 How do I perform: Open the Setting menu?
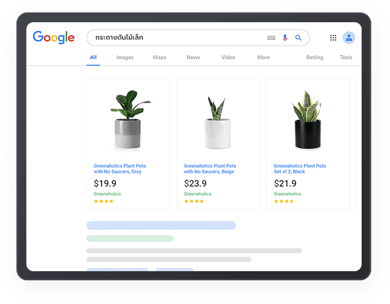coord(315,58)
